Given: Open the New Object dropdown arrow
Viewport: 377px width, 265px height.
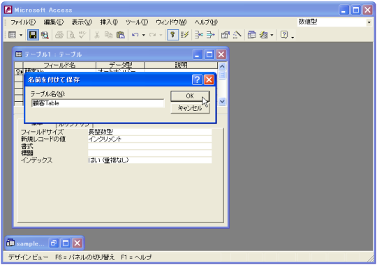Looking at the screenshot, I should [272, 35].
